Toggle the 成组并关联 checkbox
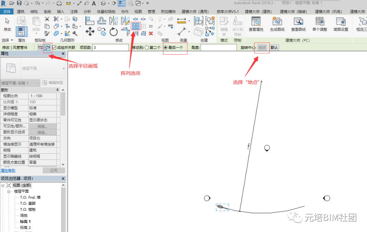367x232 pixels. [54, 47]
